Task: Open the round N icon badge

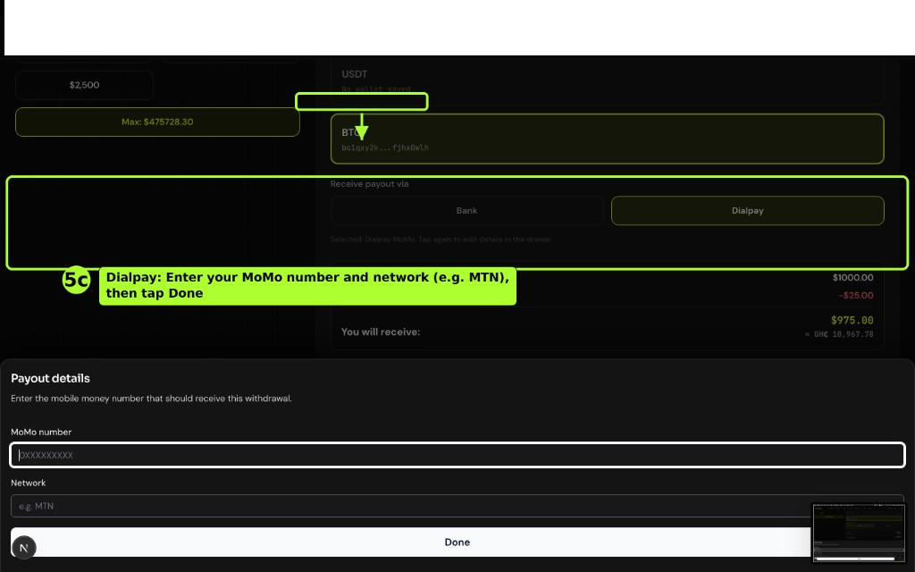Action: pos(24,548)
